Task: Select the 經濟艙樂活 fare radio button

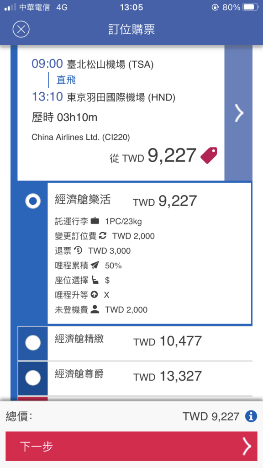Action: [x=33, y=201]
